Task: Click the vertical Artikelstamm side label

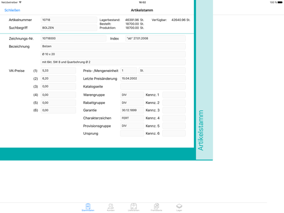Action: (x=201, y=130)
